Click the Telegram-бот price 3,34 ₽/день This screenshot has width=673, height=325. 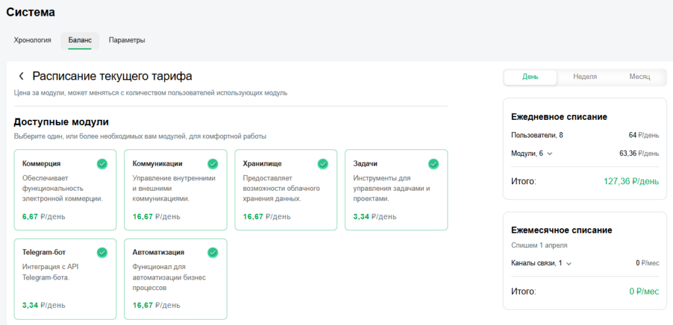pos(43,305)
